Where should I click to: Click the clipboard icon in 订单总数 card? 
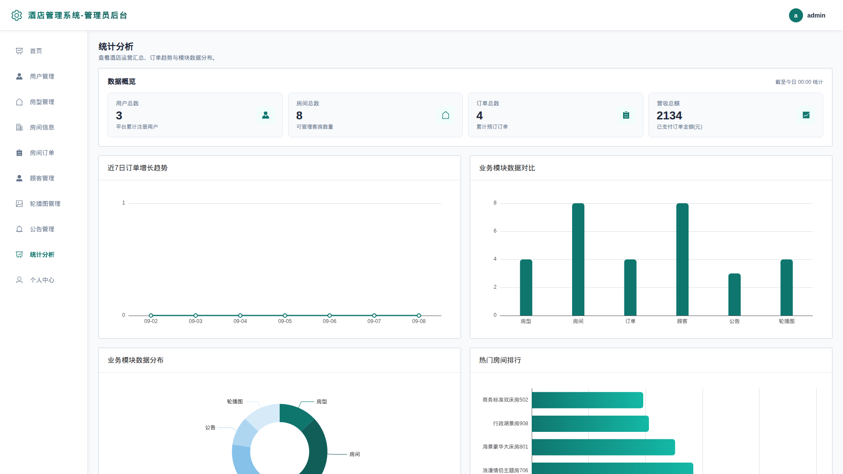[626, 115]
